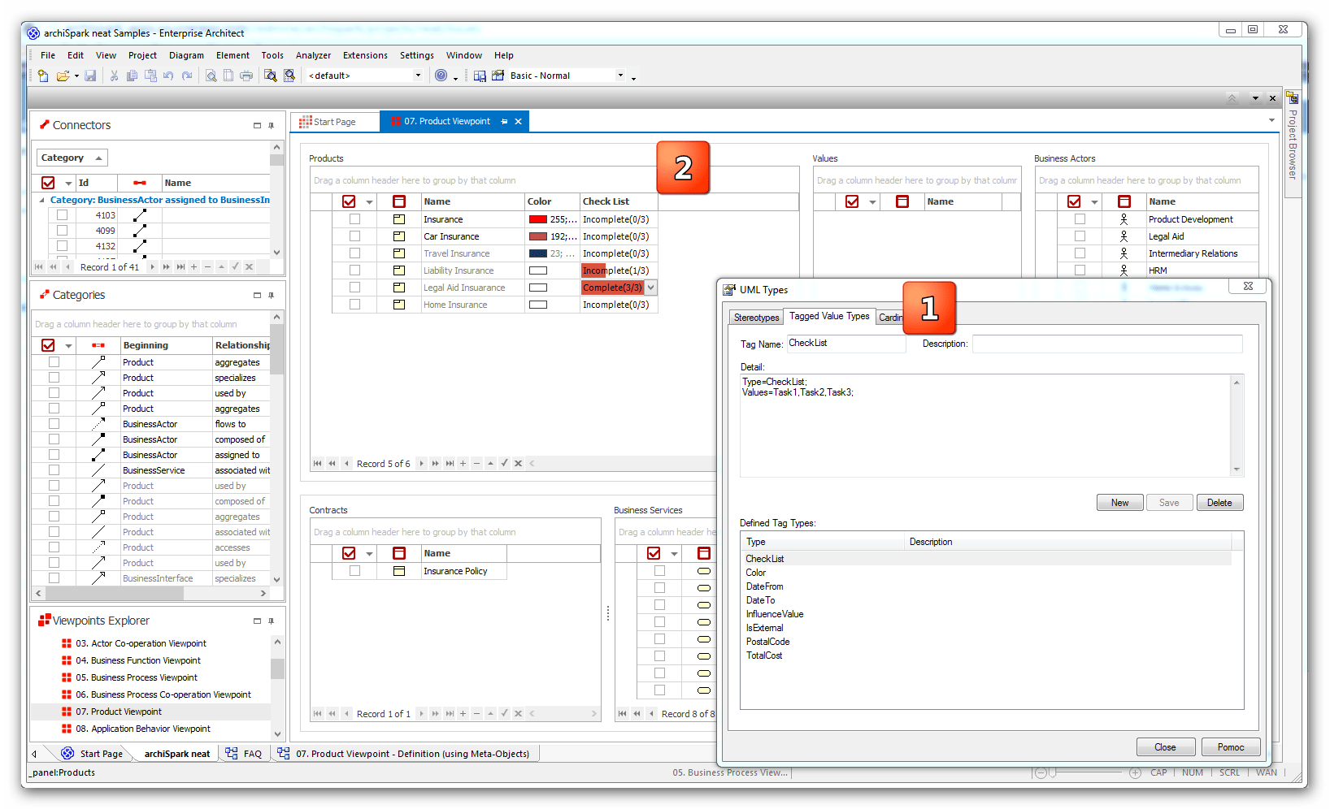The height and width of the screenshot is (809, 1330).
Task: Pin the Connectors panel
Action: click(x=272, y=125)
